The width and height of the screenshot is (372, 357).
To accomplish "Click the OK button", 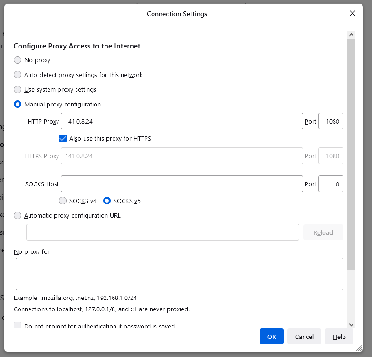I will [x=272, y=337].
